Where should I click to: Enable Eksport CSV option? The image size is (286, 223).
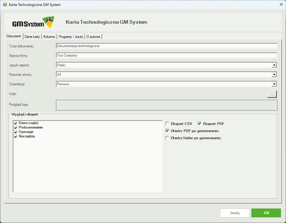(167, 123)
